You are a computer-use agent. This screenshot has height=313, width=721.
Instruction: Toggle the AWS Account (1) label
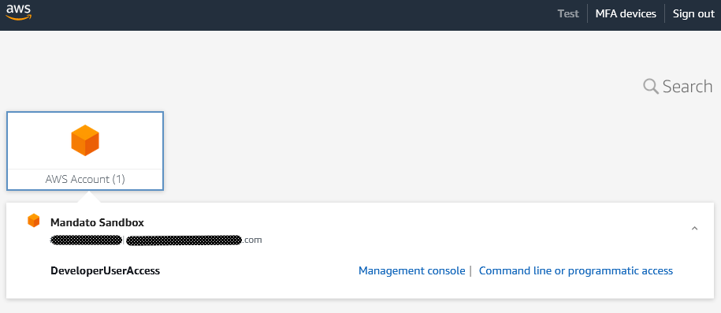tap(85, 179)
